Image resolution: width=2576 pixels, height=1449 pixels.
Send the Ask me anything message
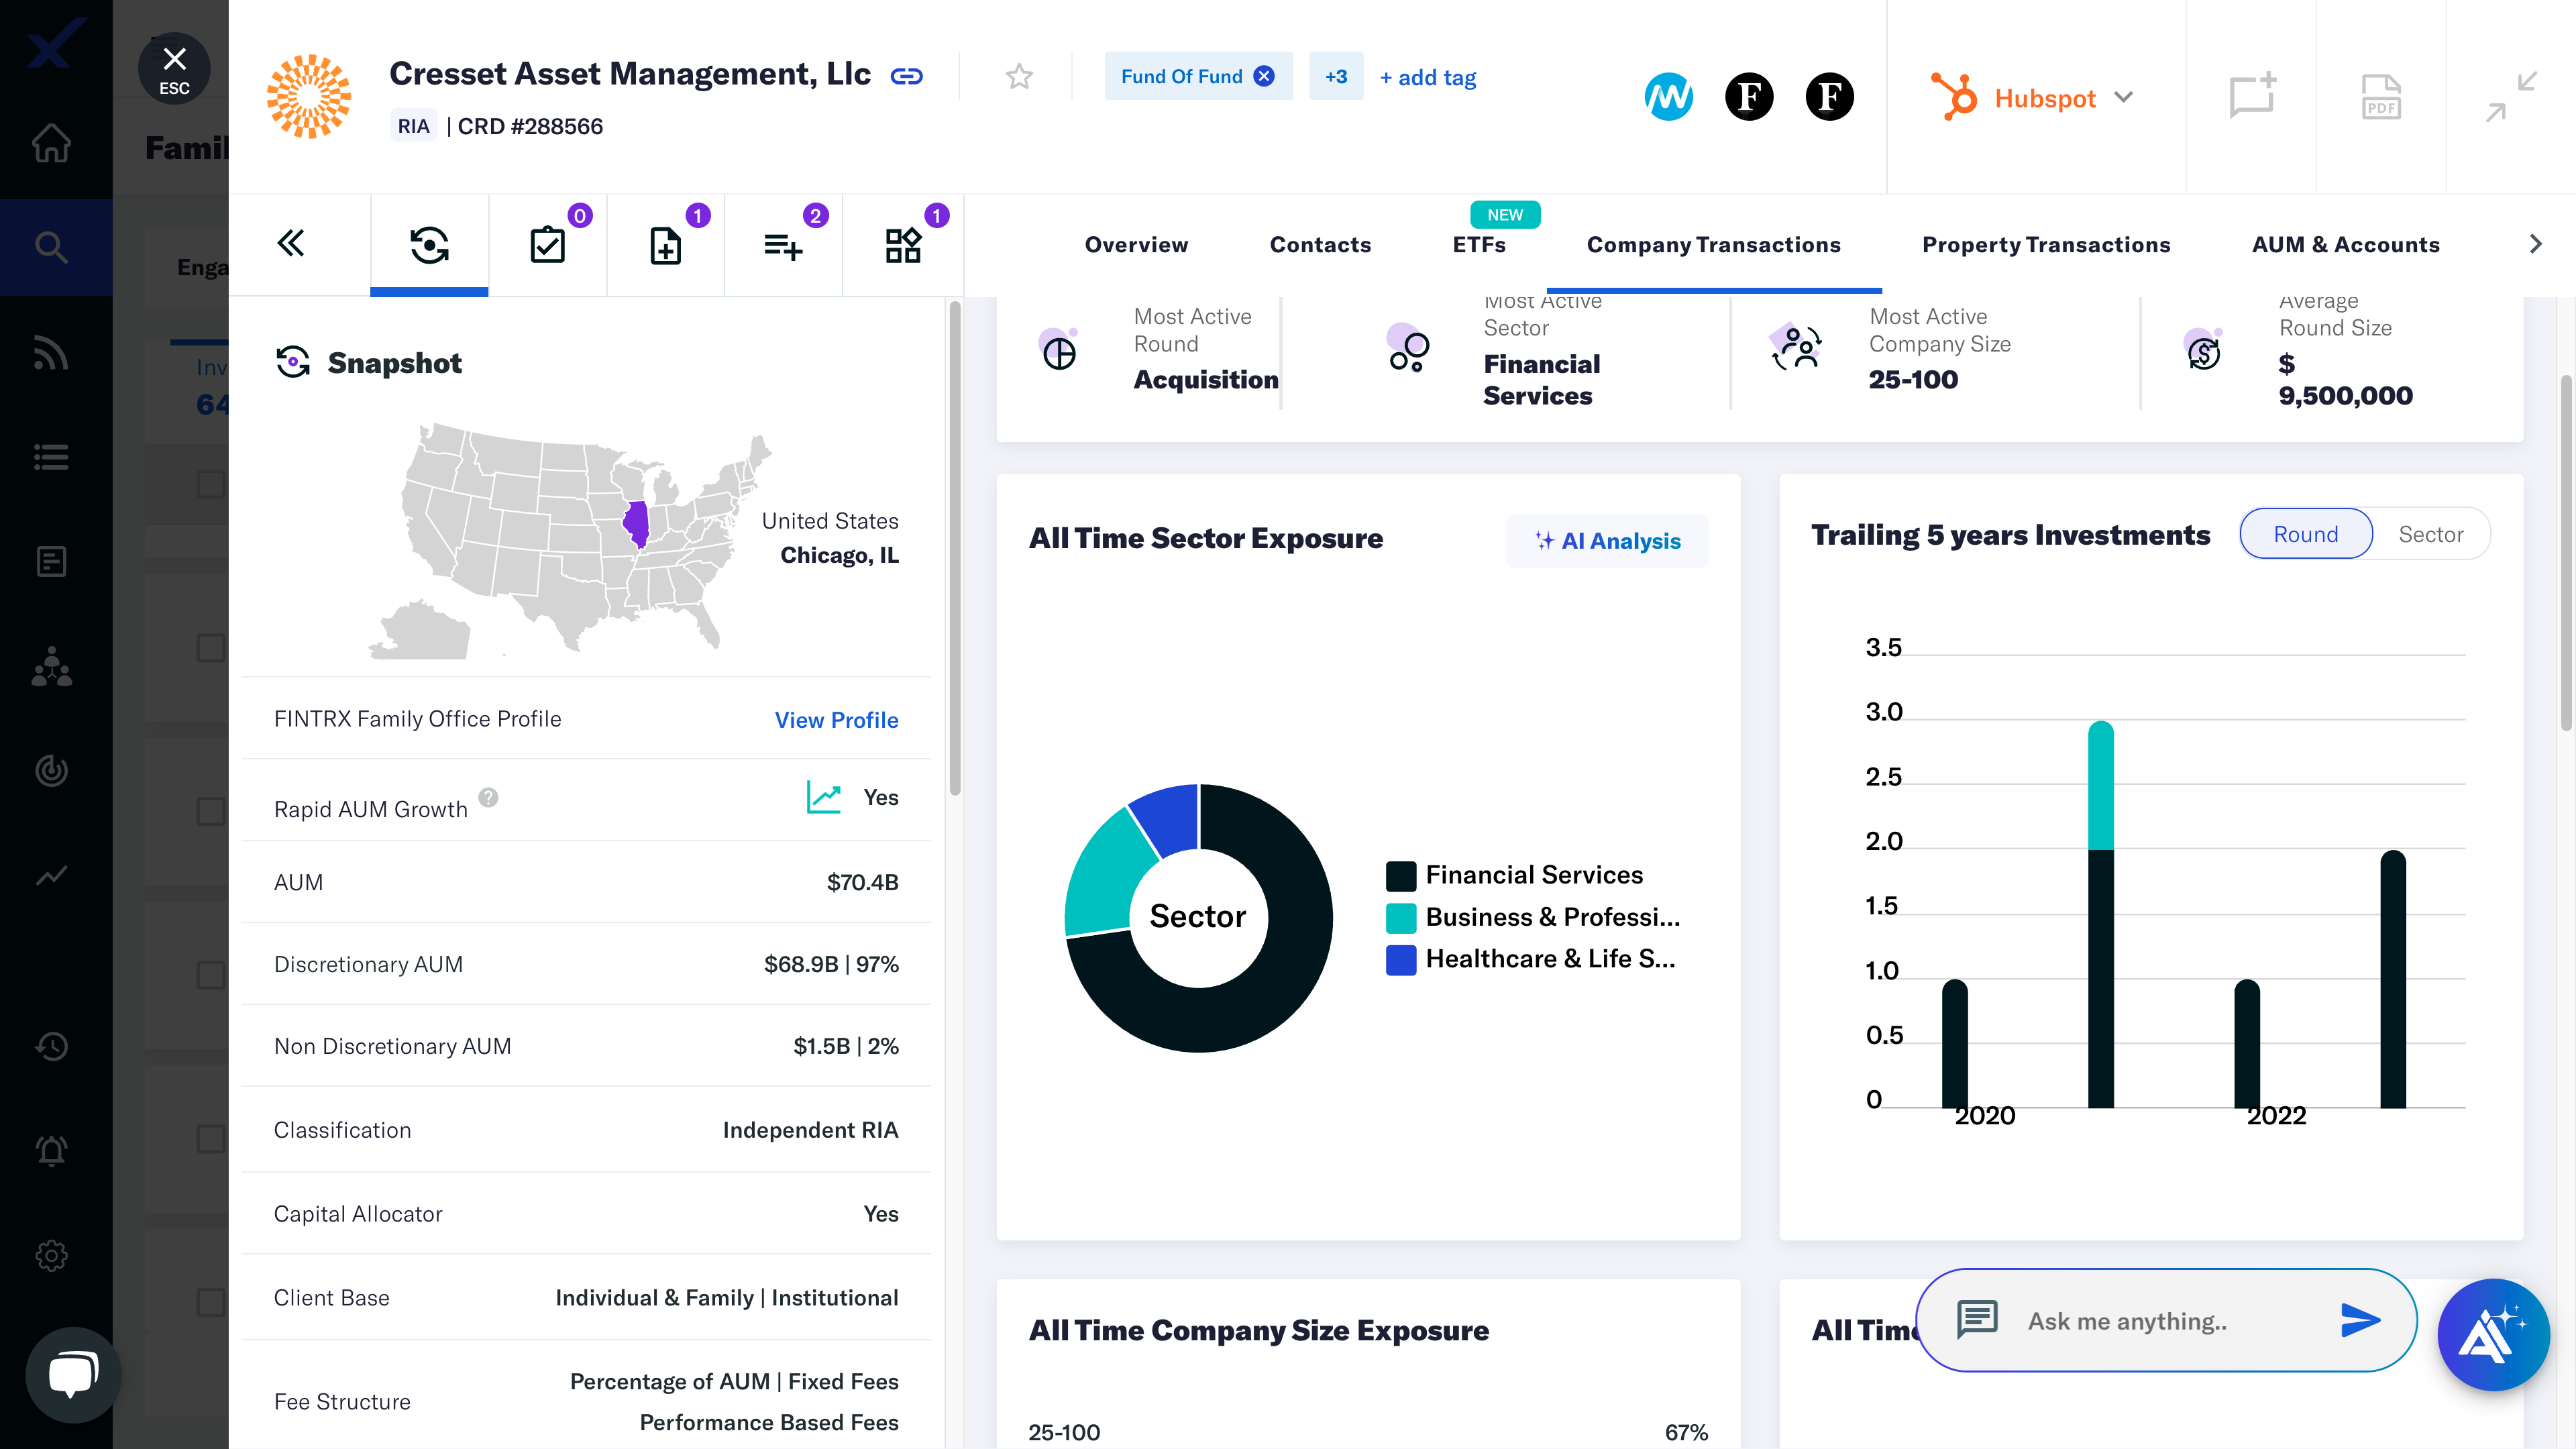pyautogui.click(x=2360, y=1320)
